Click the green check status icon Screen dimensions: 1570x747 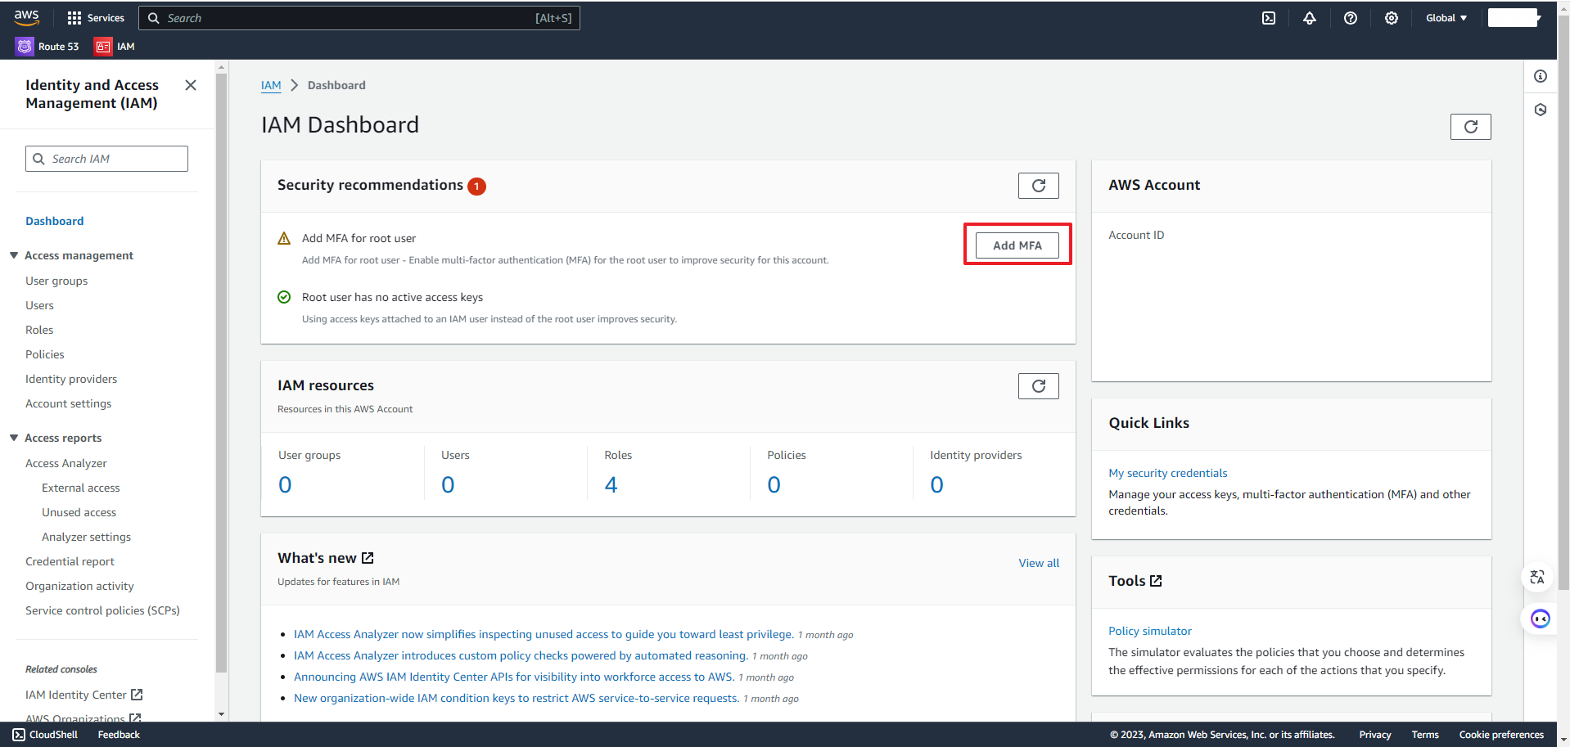(x=284, y=297)
